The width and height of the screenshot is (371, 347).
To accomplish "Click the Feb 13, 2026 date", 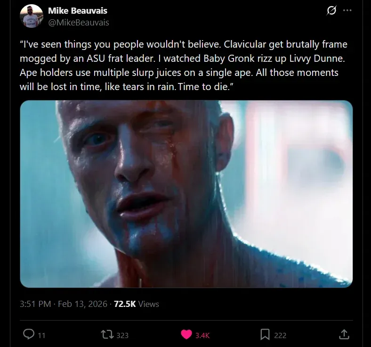I will tap(82, 304).
